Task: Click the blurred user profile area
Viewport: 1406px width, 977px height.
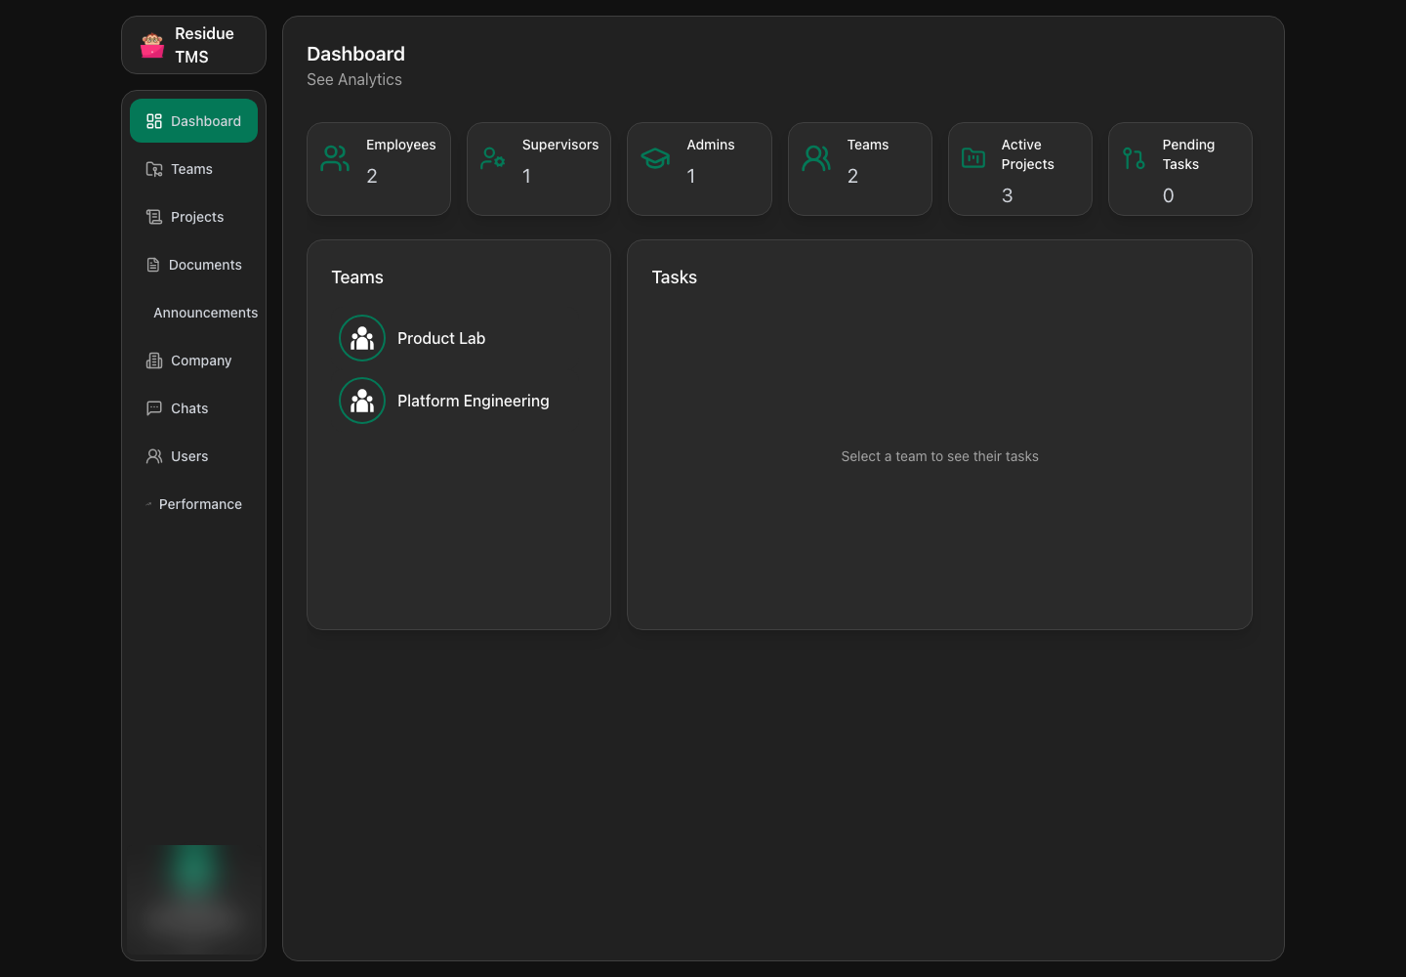Action: click(x=193, y=899)
